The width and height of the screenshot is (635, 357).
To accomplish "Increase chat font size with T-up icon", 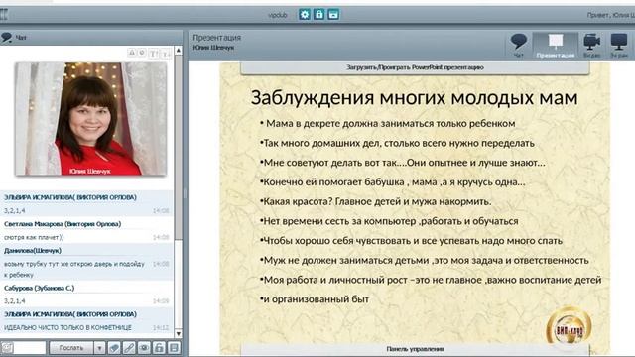I will (154, 54).
